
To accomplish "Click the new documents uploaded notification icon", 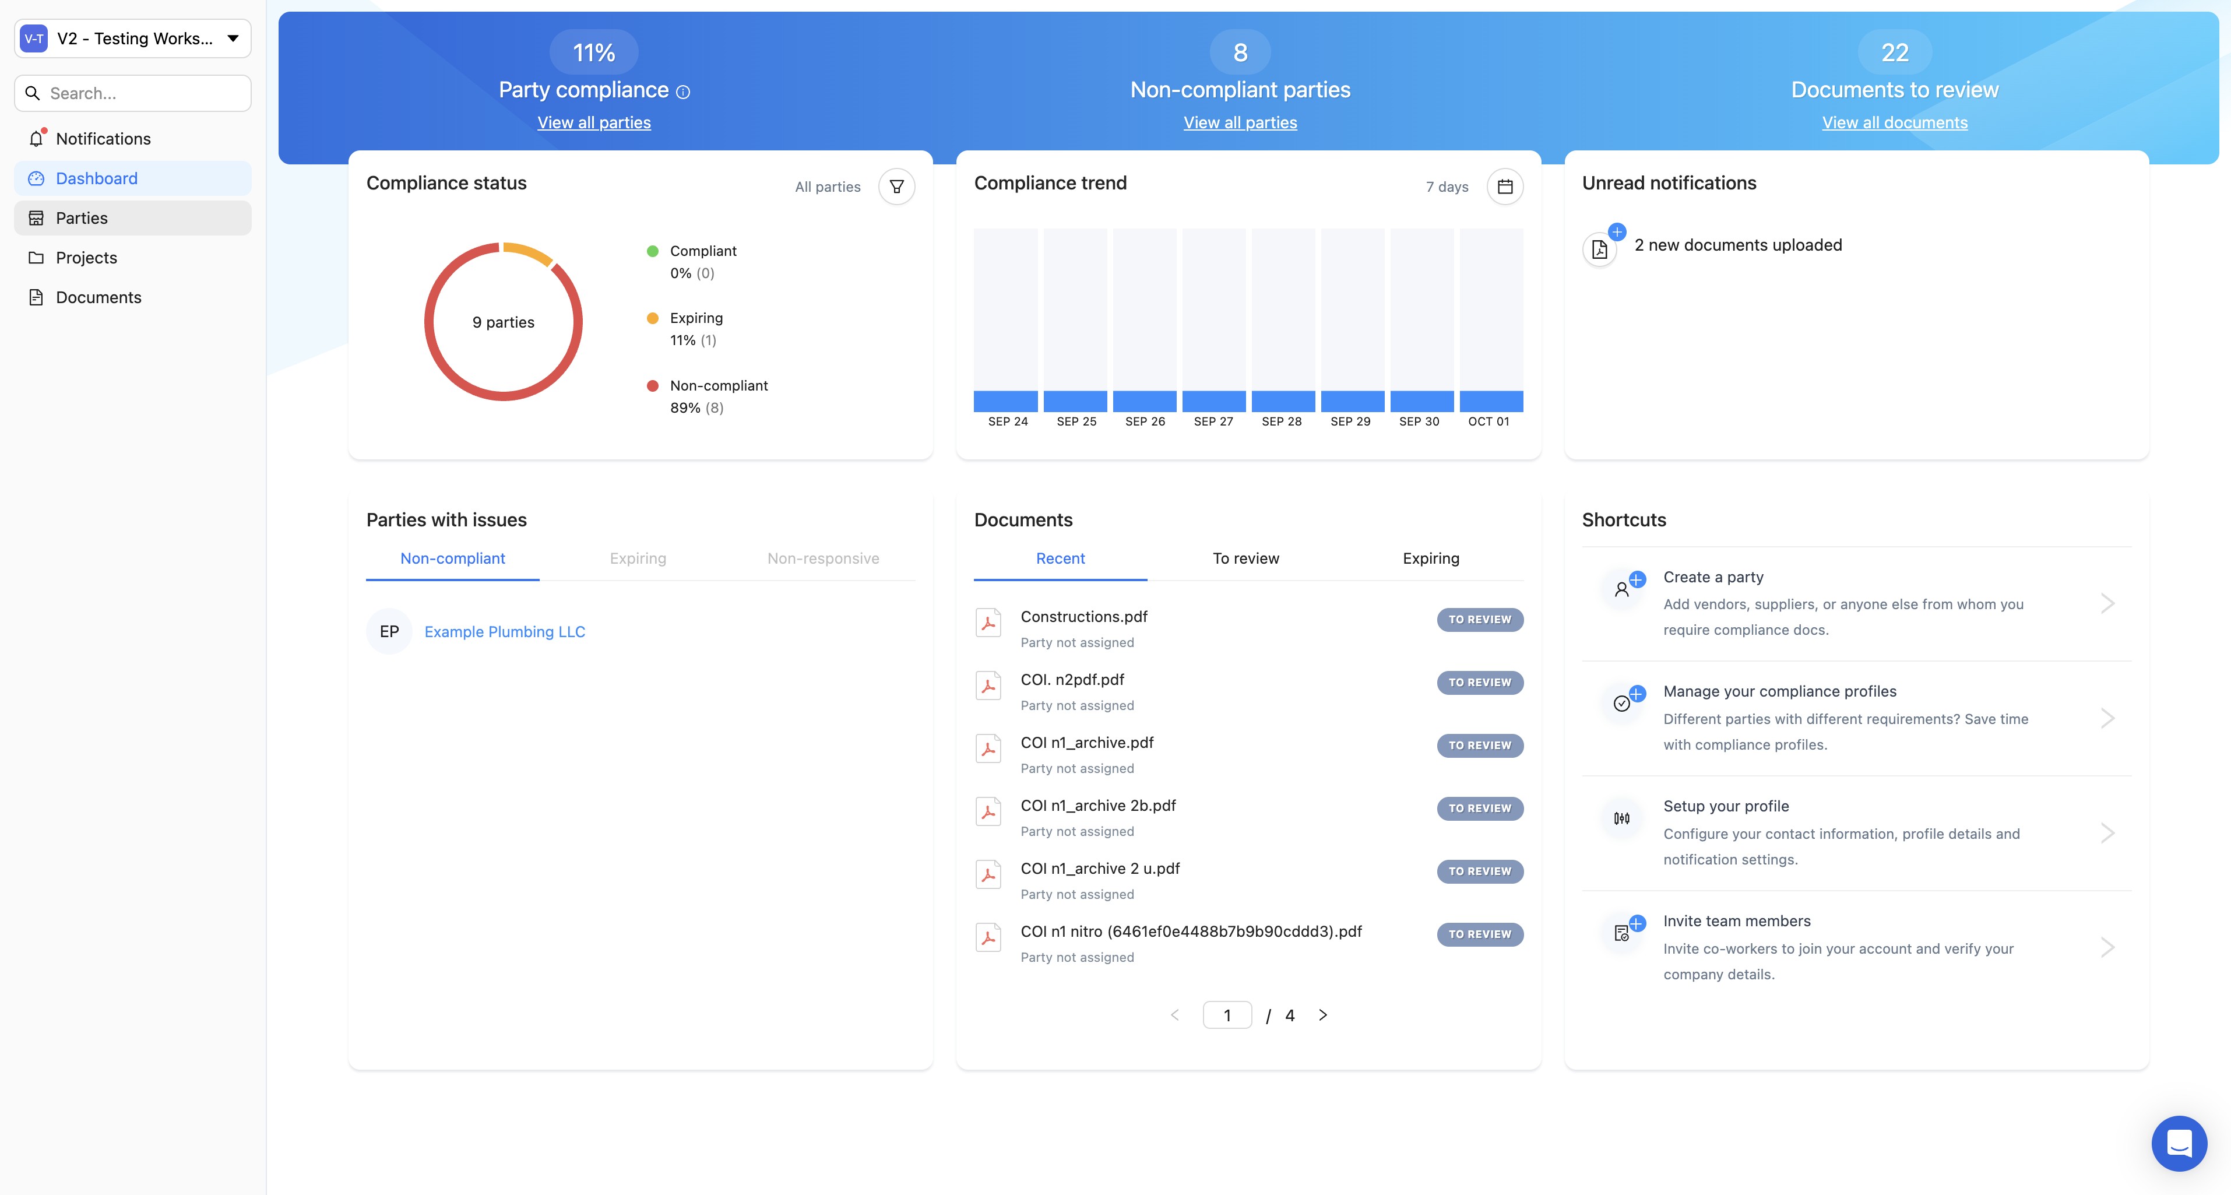I will [1600, 249].
